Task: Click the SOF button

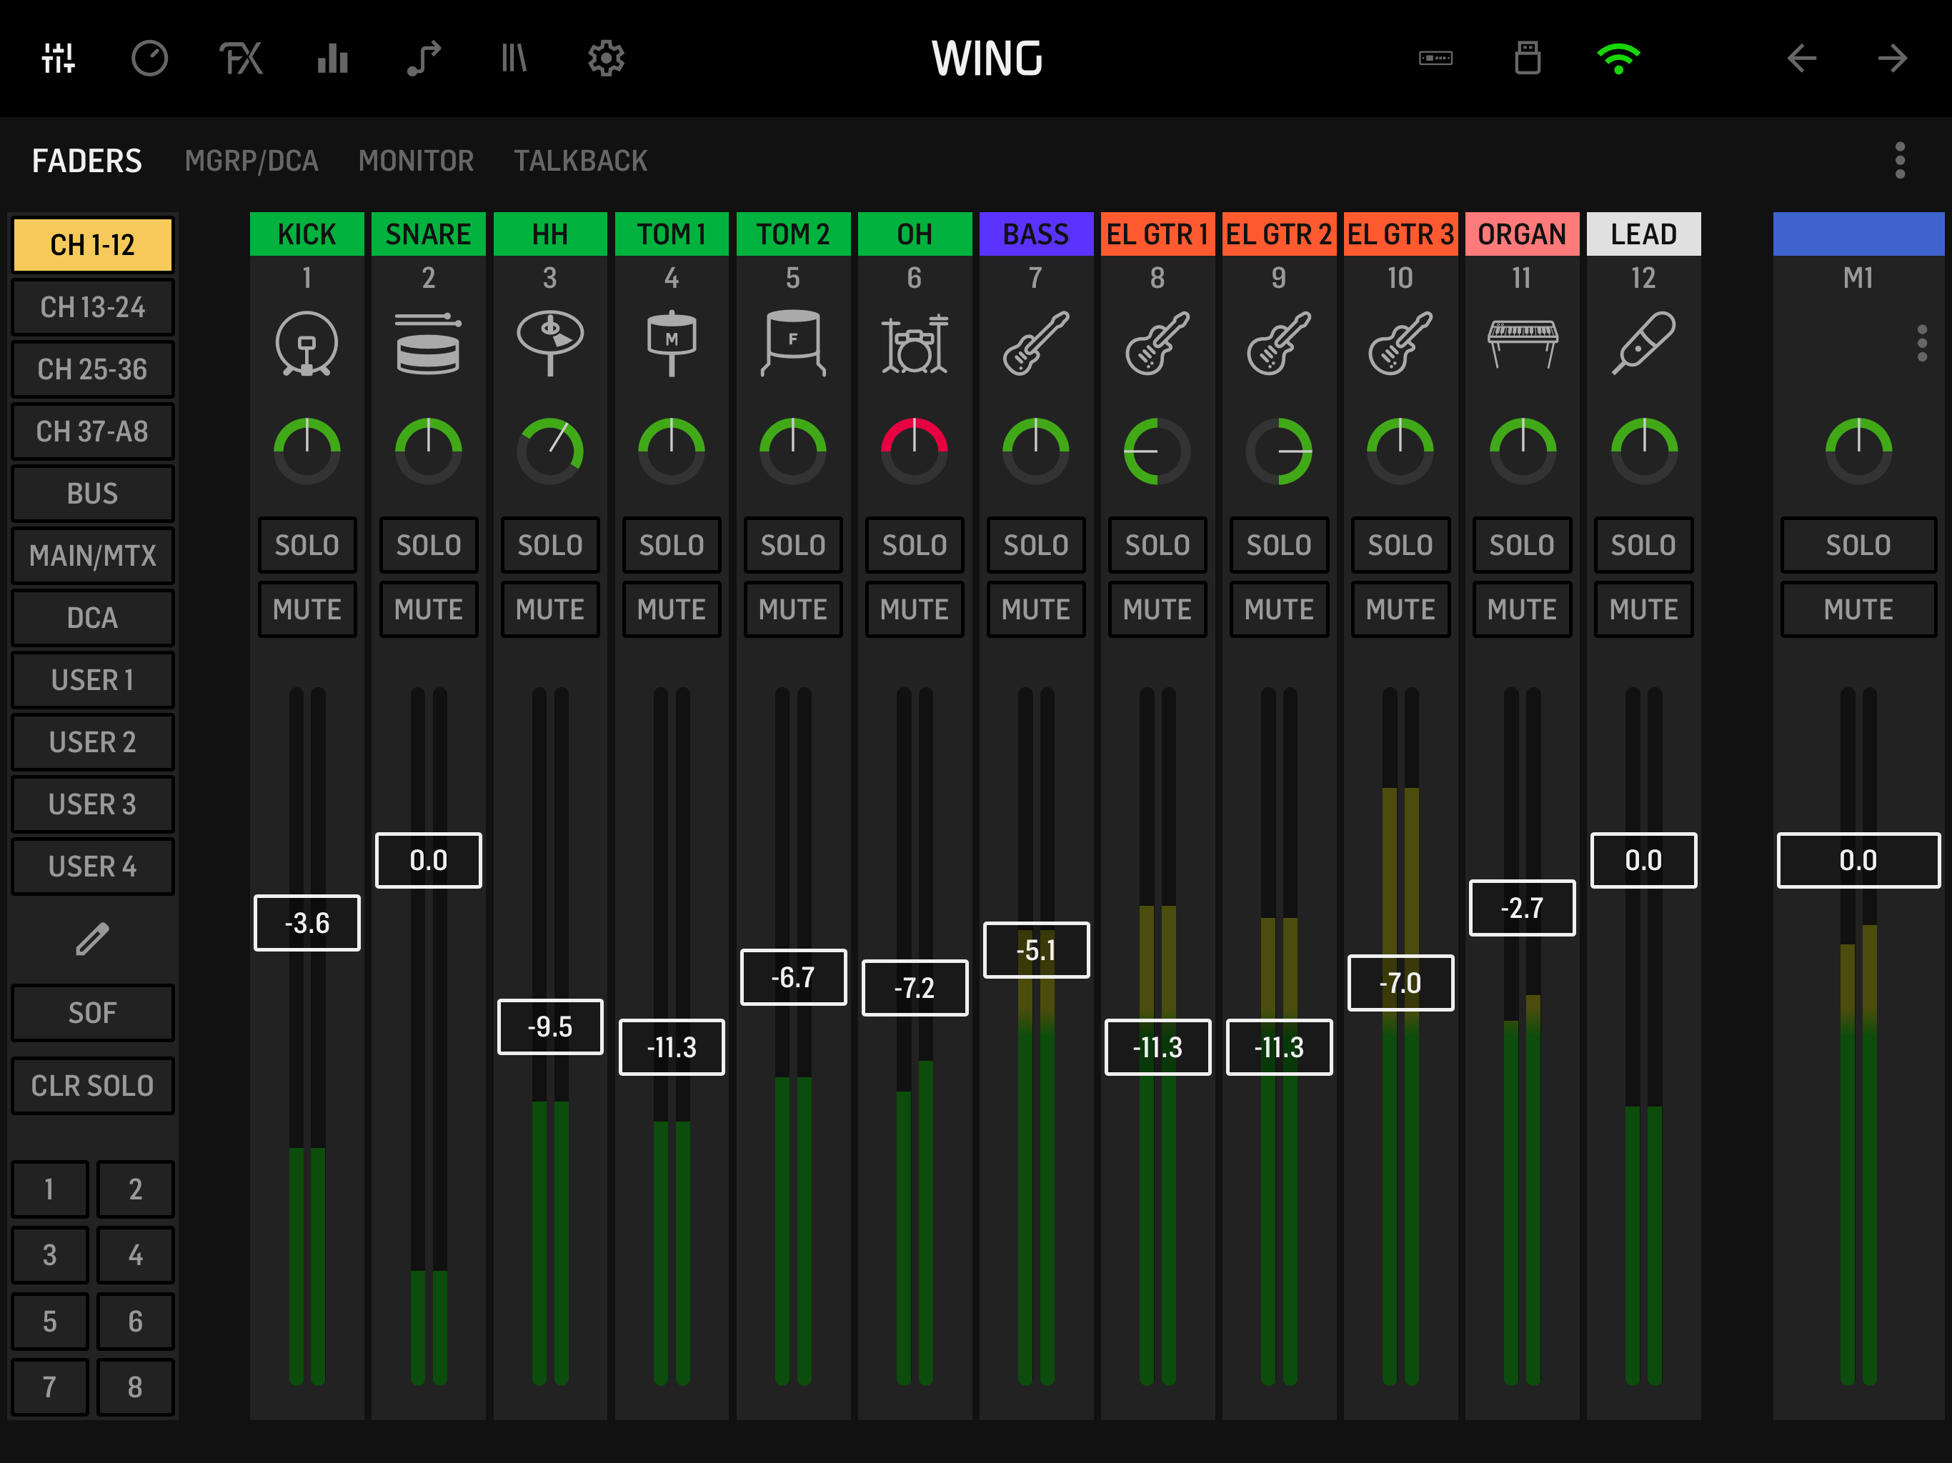Action: click(x=93, y=1013)
